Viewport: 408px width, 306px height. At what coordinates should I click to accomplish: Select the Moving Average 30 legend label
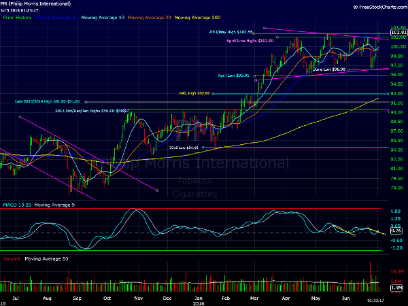(149, 18)
